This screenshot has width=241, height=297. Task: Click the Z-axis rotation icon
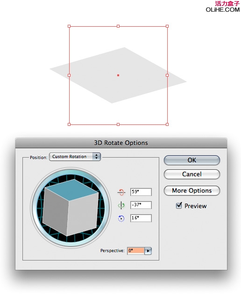(x=121, y=218)
